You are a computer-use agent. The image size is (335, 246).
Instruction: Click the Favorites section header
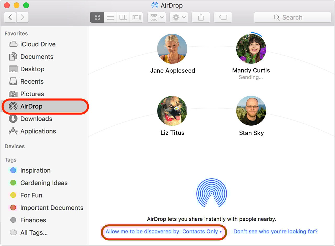point(16,33)
